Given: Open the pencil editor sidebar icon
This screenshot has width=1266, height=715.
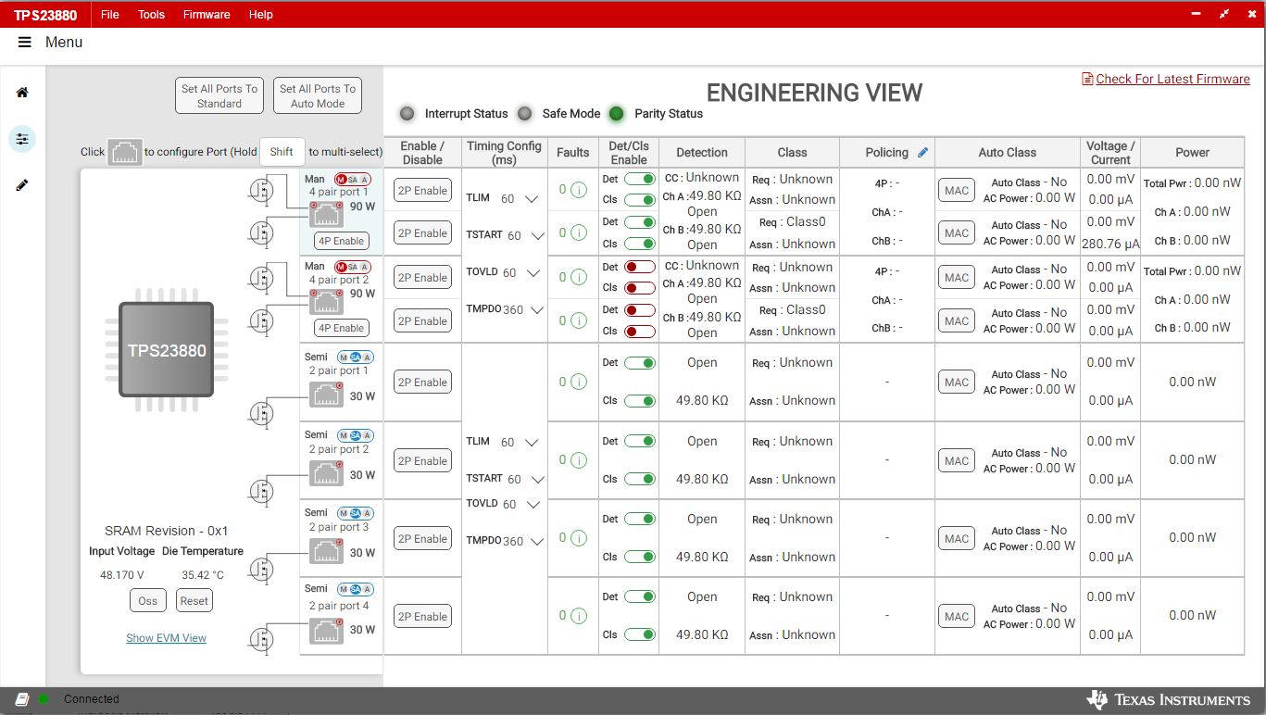Looking at the screenshot, I should (22, 185).
